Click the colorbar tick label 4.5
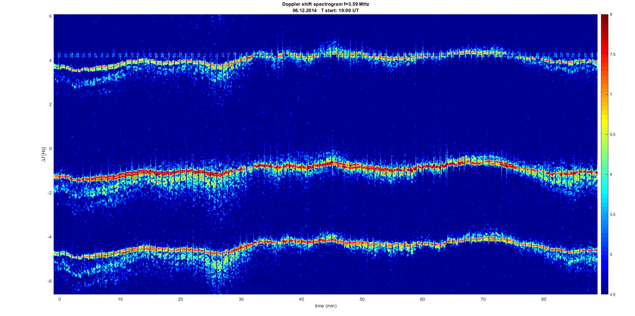Viewport: 635px width, 316px height. (612, 295)
